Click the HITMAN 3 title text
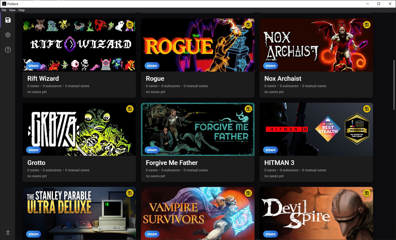The width and height of the screenshot is (396, 240). [279, 163]
